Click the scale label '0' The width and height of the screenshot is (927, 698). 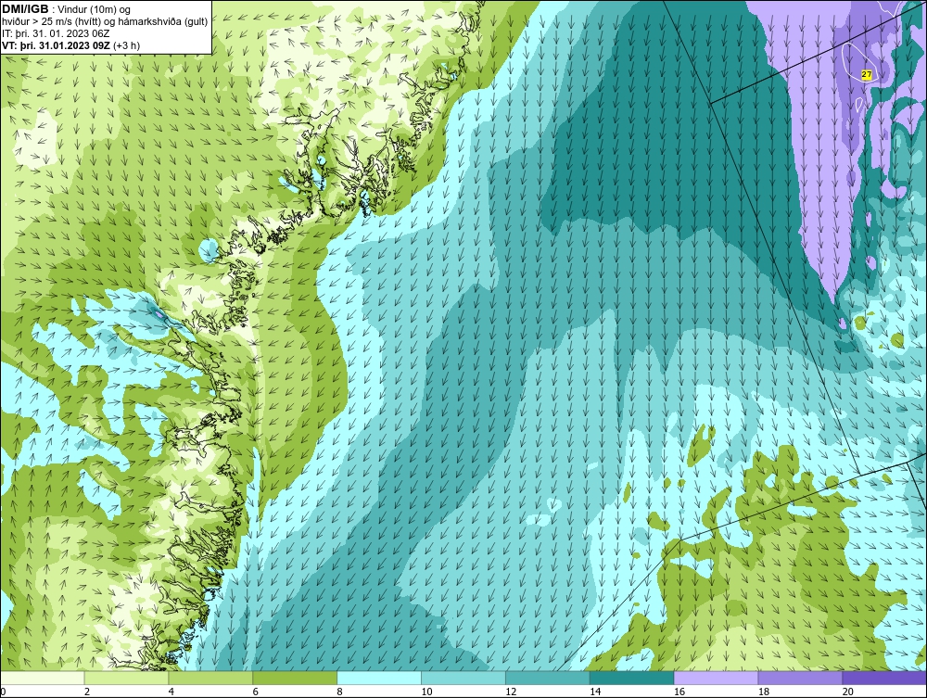coord(4,692)
